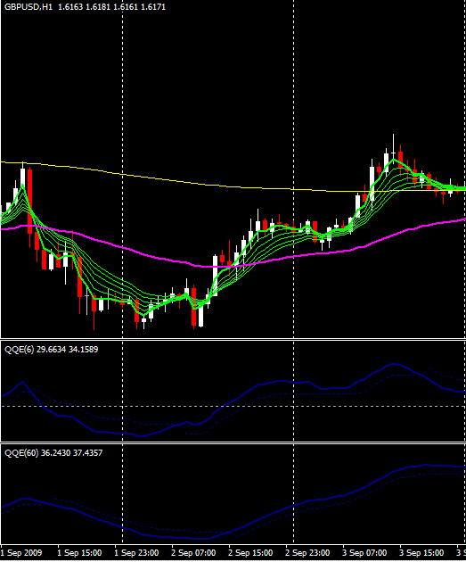Click the 1 Sep 15:00 time label
466x562 pixels.
[x=79, y=552]
